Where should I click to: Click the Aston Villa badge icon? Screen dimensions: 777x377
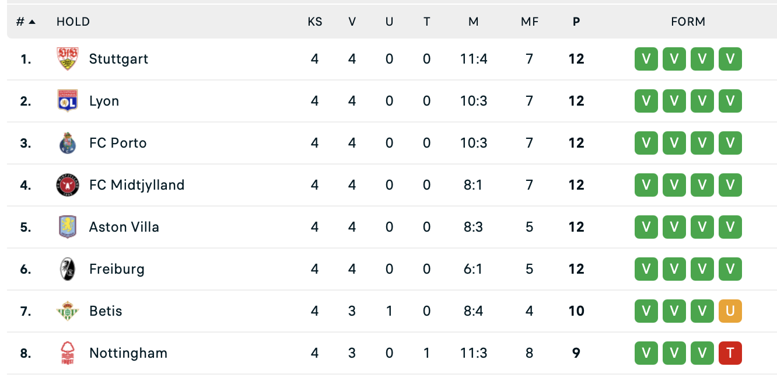tap(67, 227)
